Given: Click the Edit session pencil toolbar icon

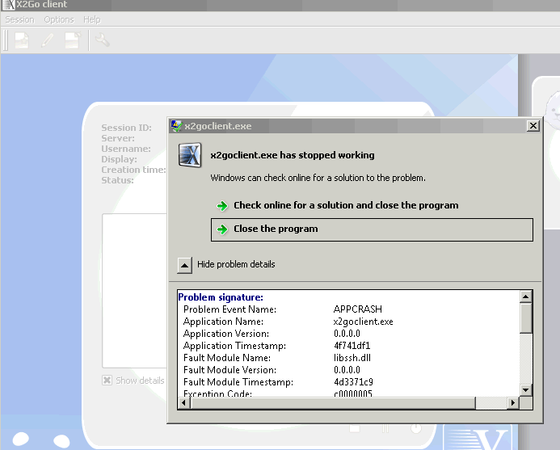Looking at the screenshot, I should point(47,40).
